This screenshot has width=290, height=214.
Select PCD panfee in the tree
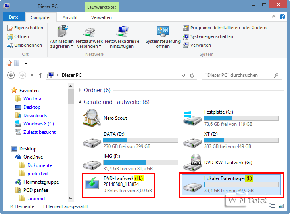[x=36, y=190]
